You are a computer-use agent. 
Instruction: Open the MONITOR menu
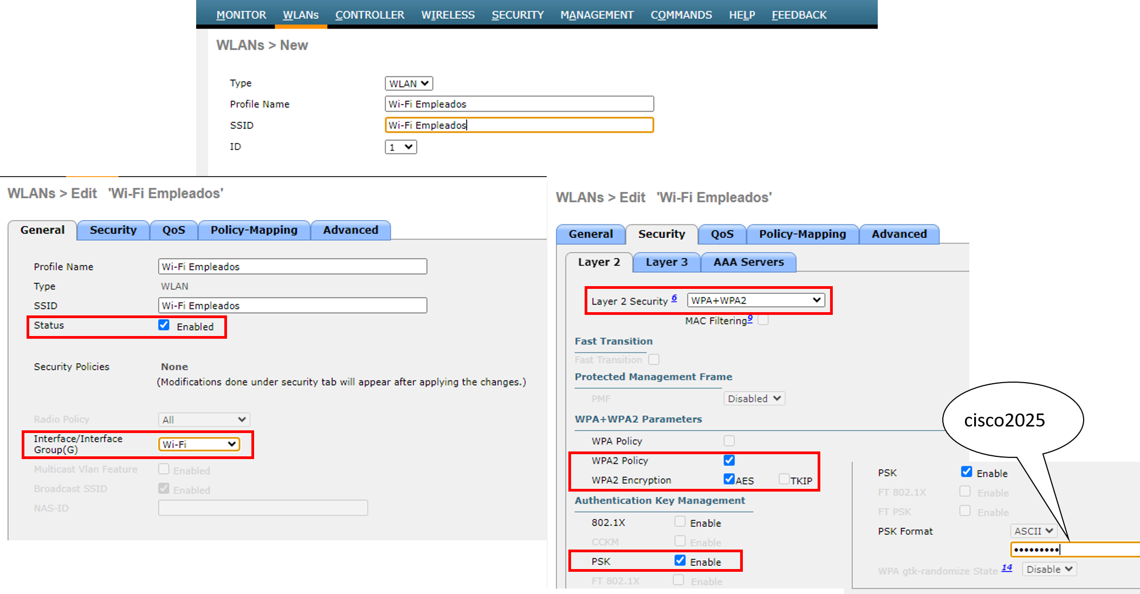tap(241, 15)
